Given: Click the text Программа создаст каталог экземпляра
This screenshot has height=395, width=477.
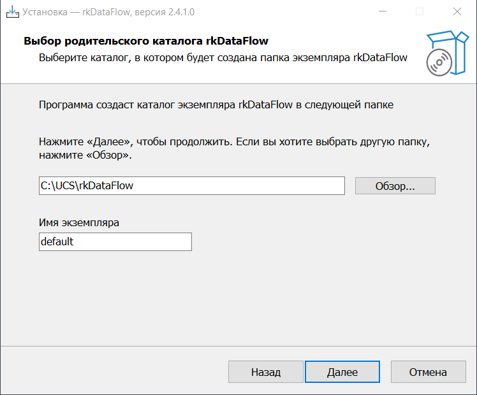Looking at the screenshot, I should [216, 104].
